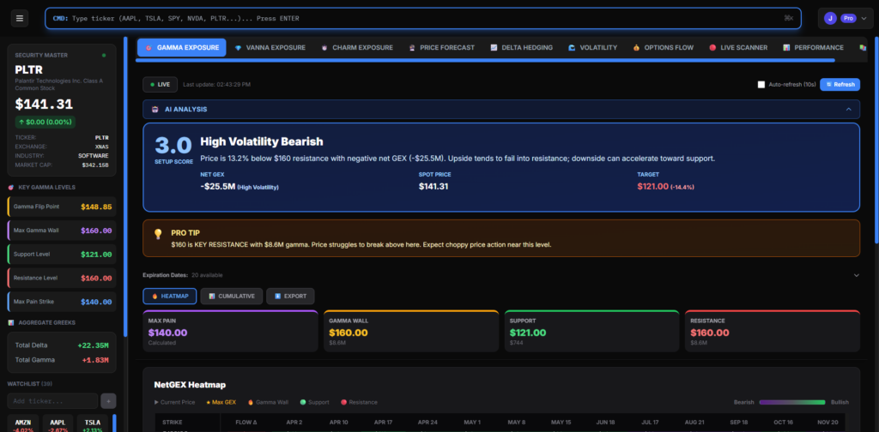Viewport: 879px width, 432px height.
Task: Click the command bar clear shortcut icon
Action: click(x=789, y=19)
